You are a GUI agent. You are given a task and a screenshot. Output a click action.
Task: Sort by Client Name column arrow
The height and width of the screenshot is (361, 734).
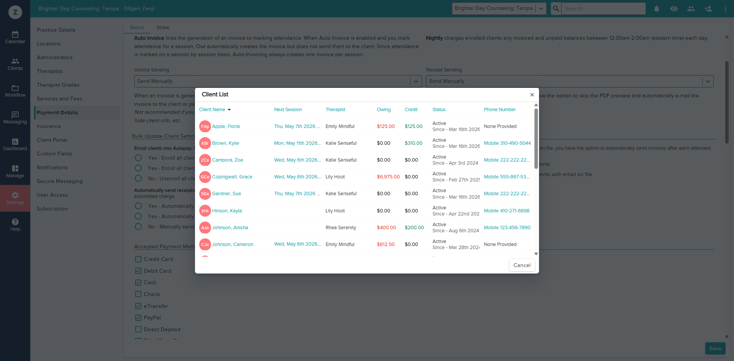click(229, 110)
